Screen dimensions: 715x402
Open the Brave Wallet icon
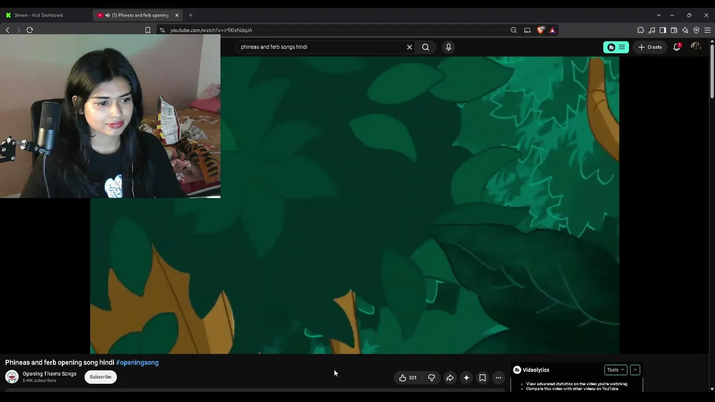[674, 30]
